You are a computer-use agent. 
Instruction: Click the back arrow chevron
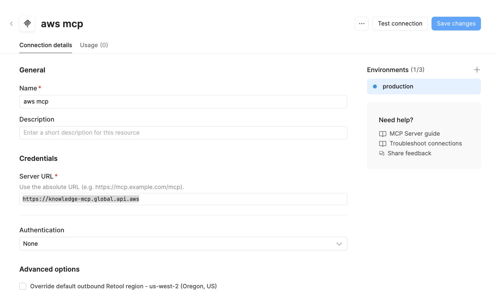pos(11,24)
